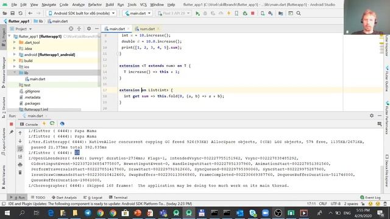Click the up arrow in console gutter
390x219 pixels.
(20, 133)
